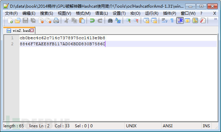The height and width of the screenshot is (132, 221).
Task: Close the win2.hash tab with red X
Action: coord(32,30)
